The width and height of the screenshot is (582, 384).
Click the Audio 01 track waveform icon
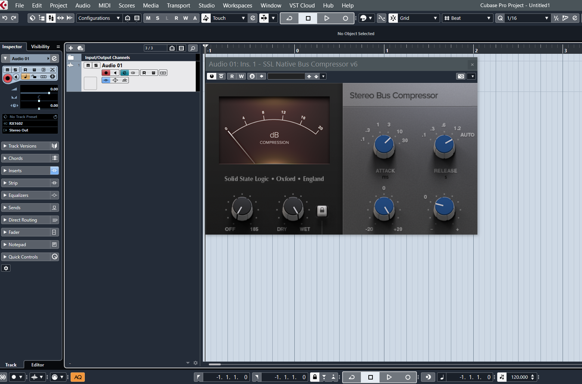click(x=70, y=65)
